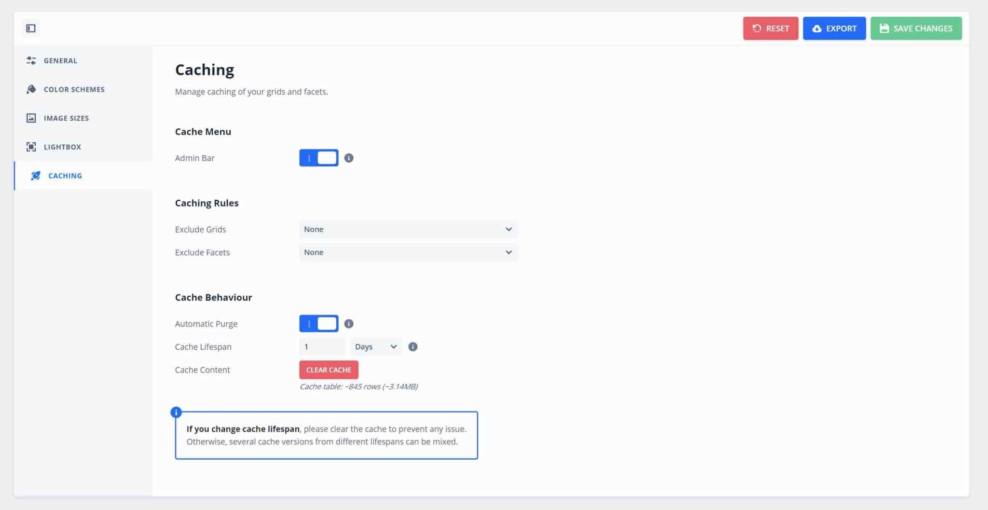
Task: Click the Reset button
Action: [x=771, y=28]
